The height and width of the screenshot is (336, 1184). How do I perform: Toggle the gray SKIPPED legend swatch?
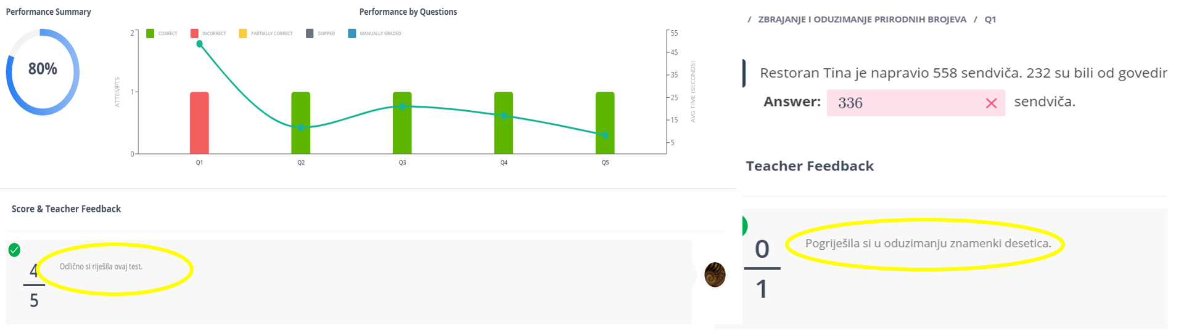pyautogui.click(x=310, y=33)
